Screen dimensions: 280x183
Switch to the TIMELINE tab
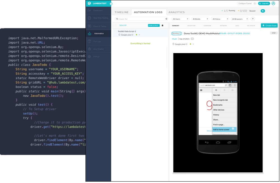tap(122, 12)
